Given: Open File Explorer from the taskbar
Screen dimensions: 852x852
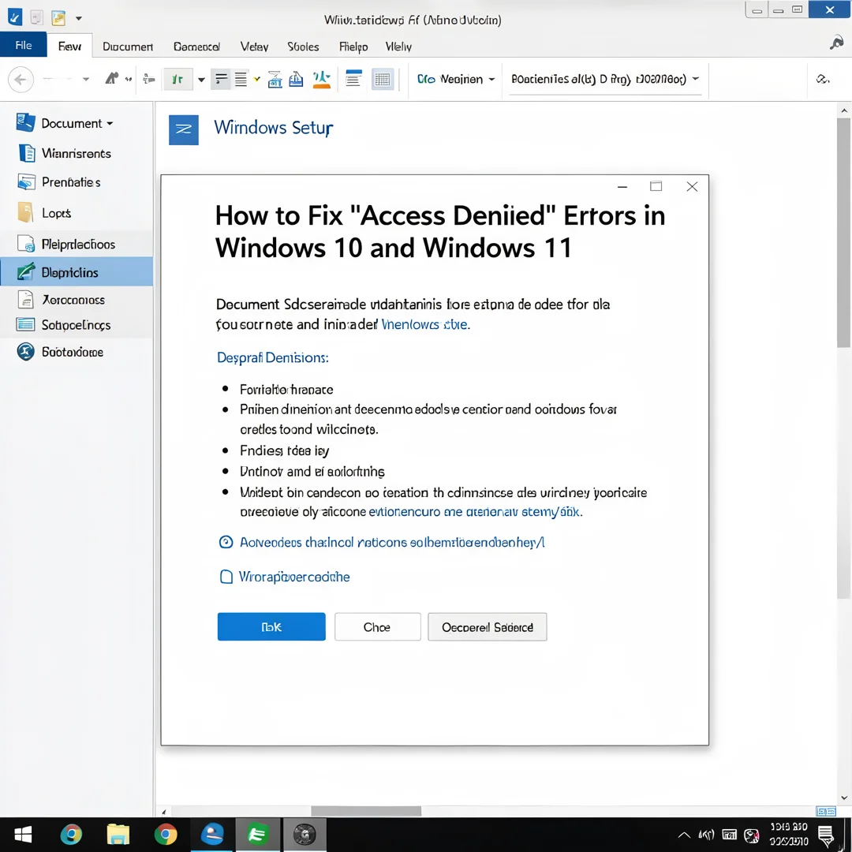Looking at the screenshot, I should tap(118, 834).
